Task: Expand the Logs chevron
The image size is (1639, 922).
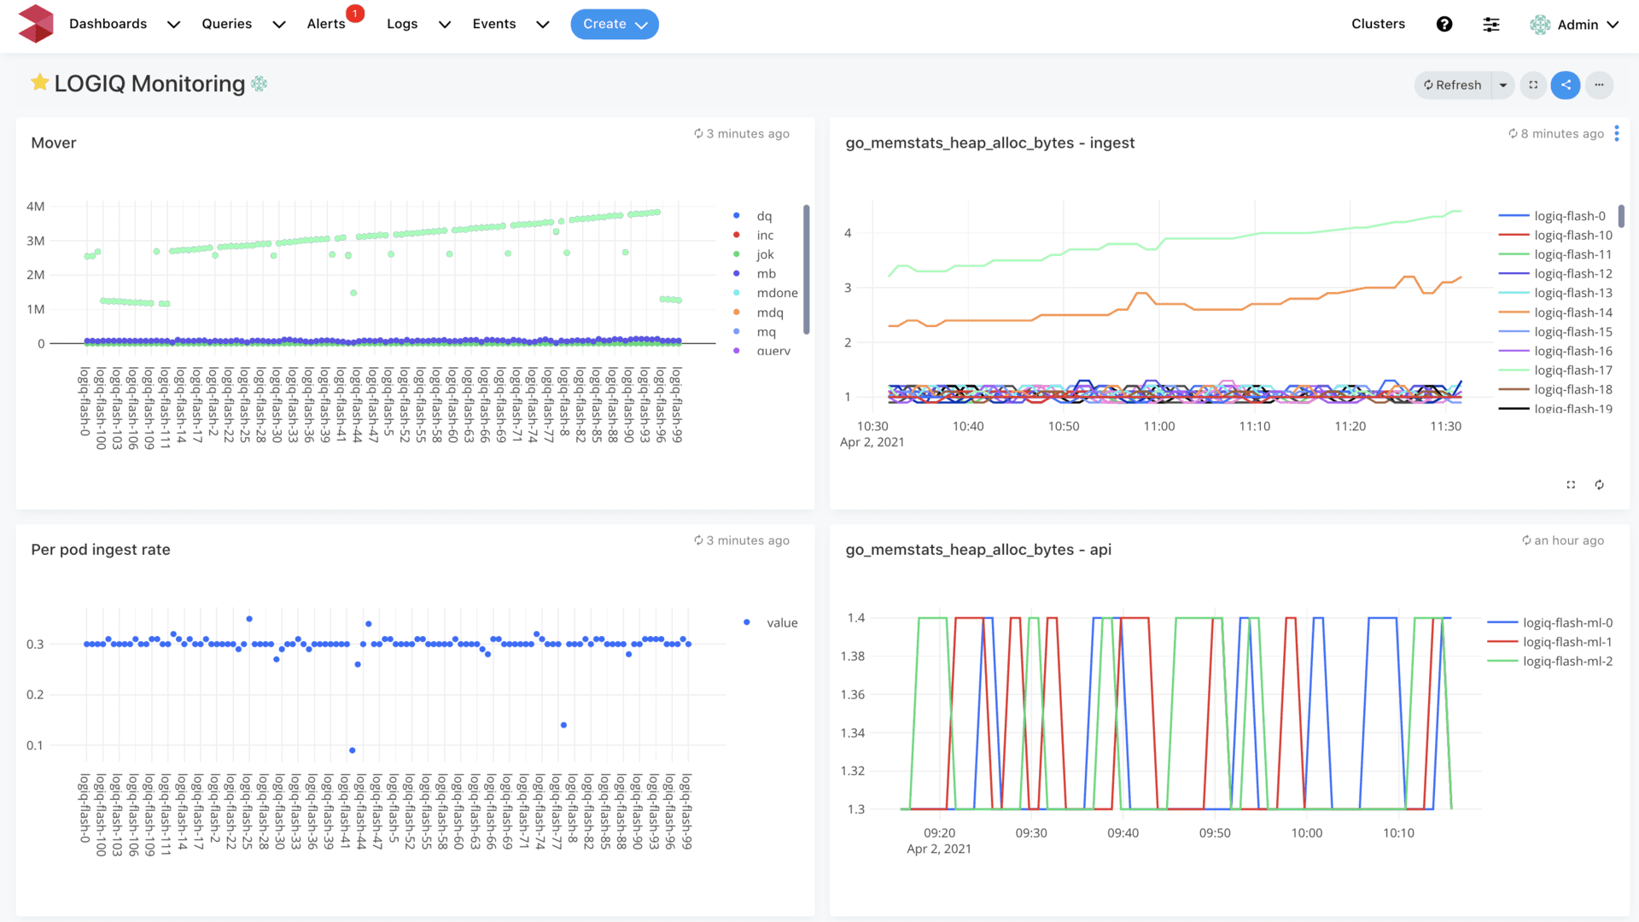Action: point(444,25)
